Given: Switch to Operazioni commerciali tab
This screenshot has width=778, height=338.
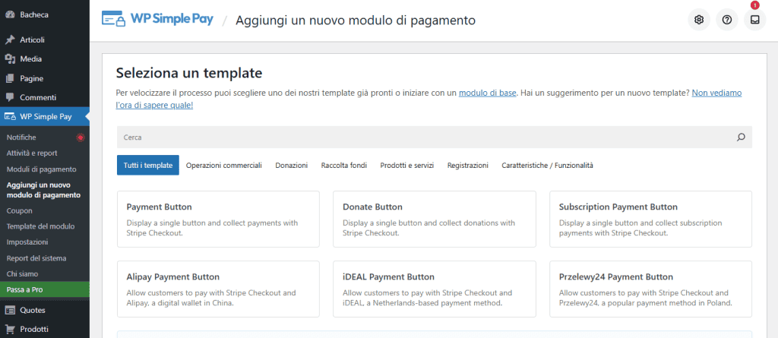Looking at the screenshot, I should [x=224, y=166].
